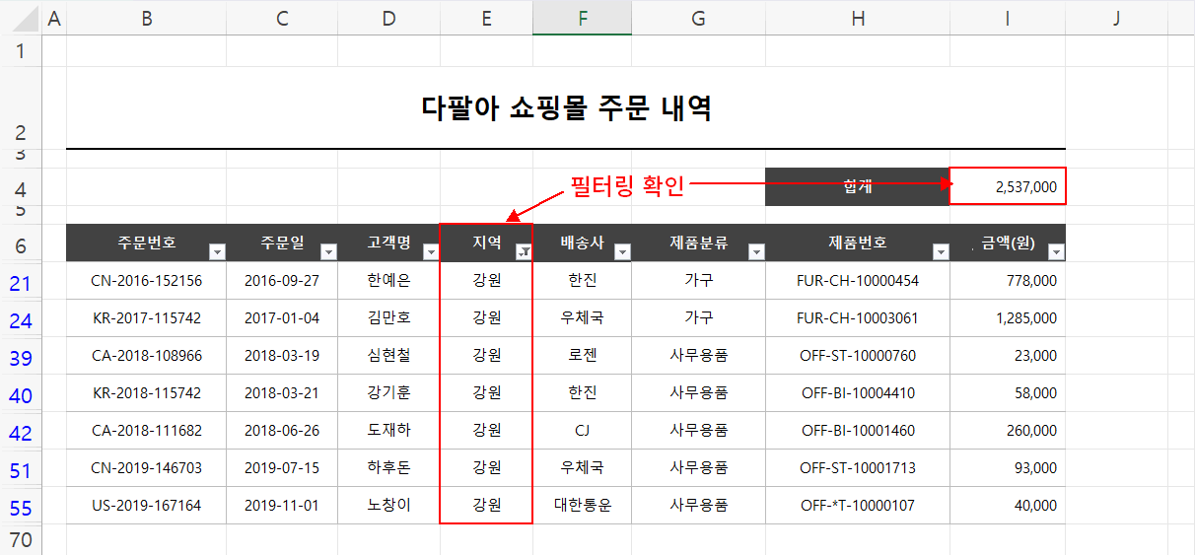
Task: Select customer cell 김만호
Action: [x=388, y=318]
